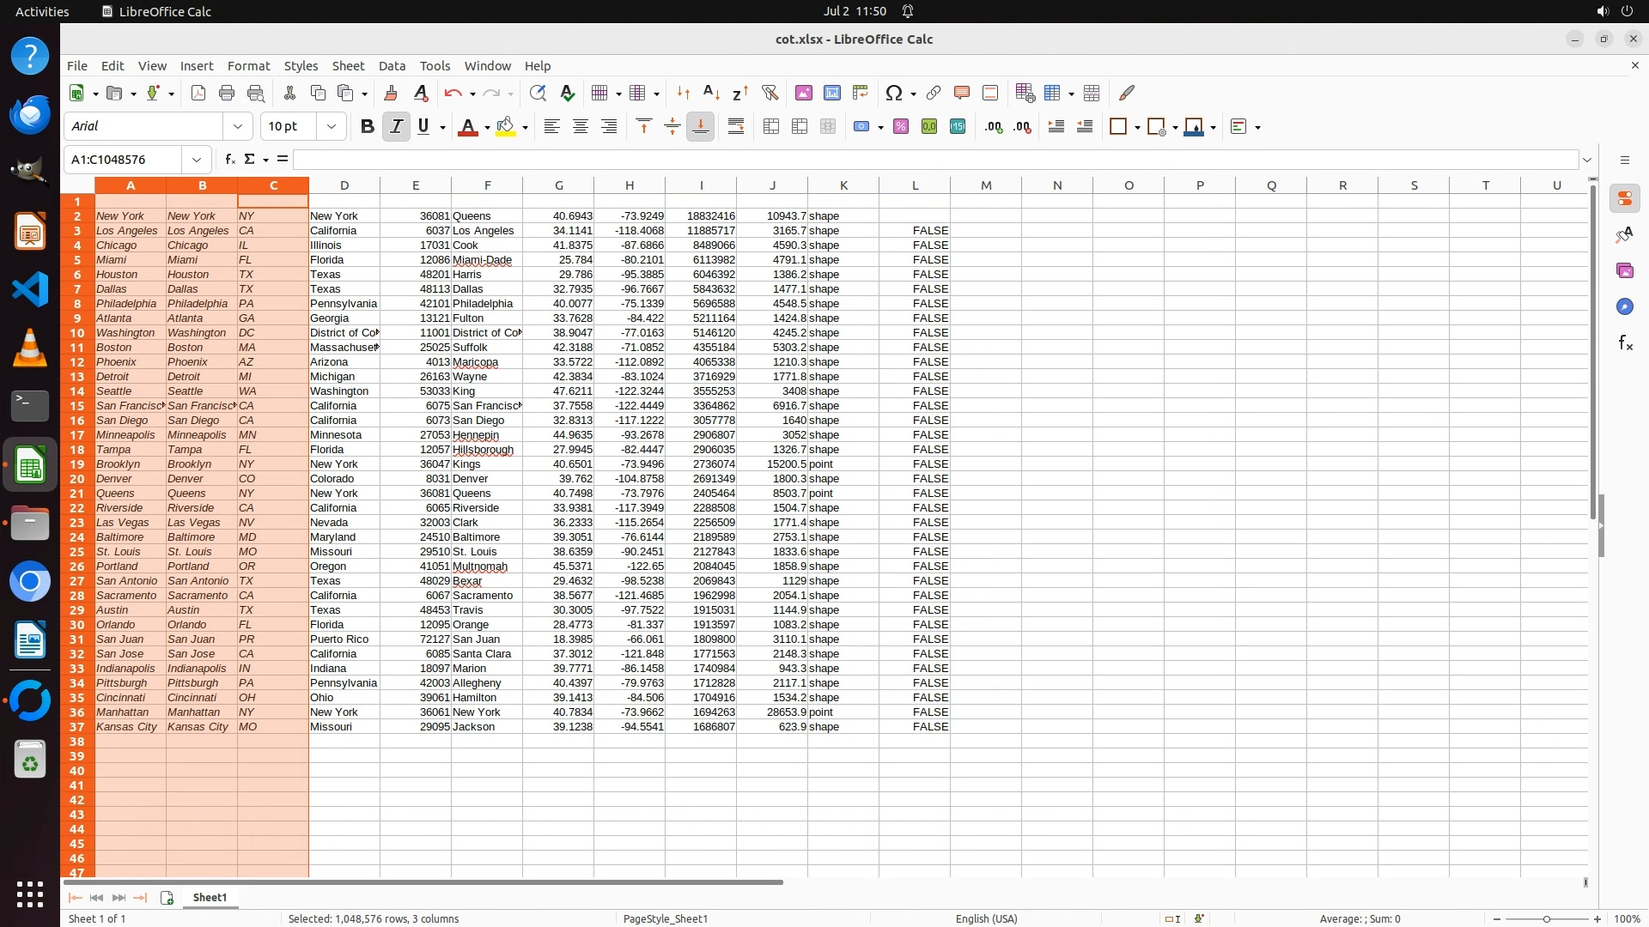Screen dimensions: 1649x927
Task: Click the Insert Special Character omega icon
Action: (x=893, y=93)
